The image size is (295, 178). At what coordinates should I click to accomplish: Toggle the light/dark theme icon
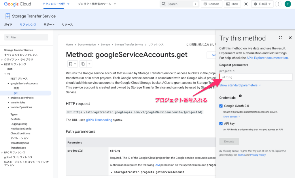246,4
